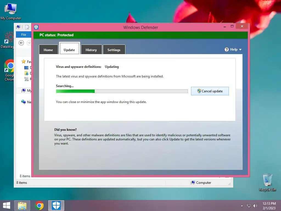Launch Google Chrome from the desktop
The width and height of the screenshot is (281, 211).
(x=9, y=70)
